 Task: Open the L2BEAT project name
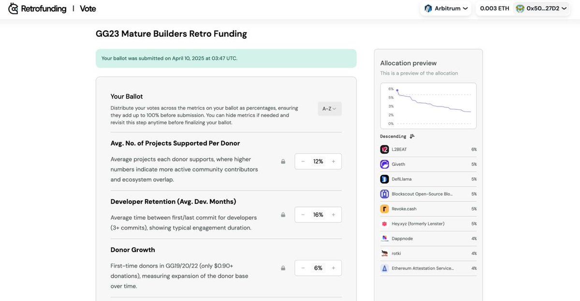(399, 149)
